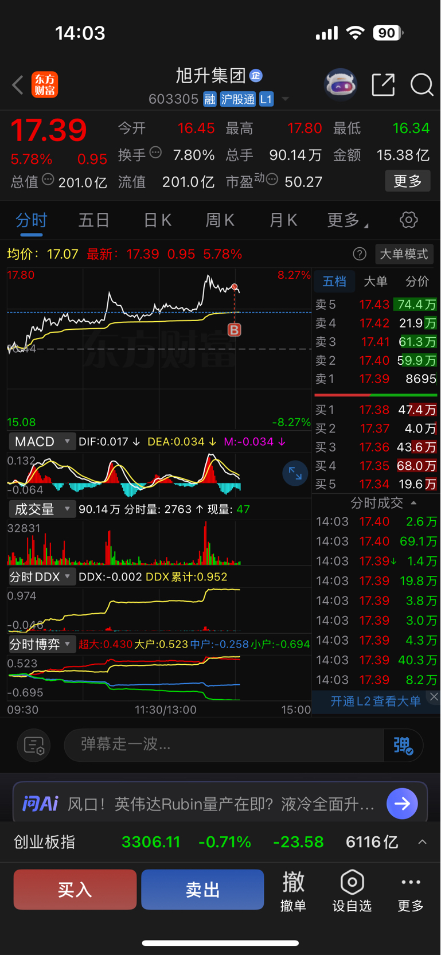This screenshot has height=955, width=441.
Task: Tap the B buy marker on chart
Action: (234, 330)
